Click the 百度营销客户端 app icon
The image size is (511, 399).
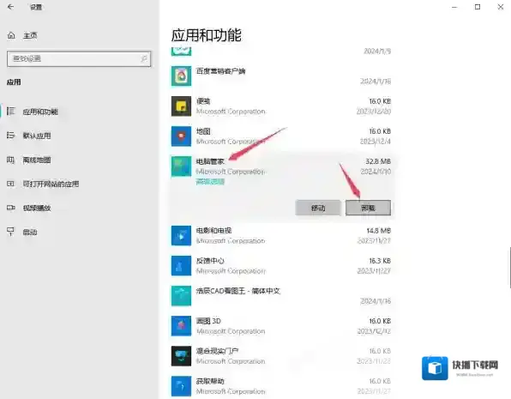coord(181,76)
